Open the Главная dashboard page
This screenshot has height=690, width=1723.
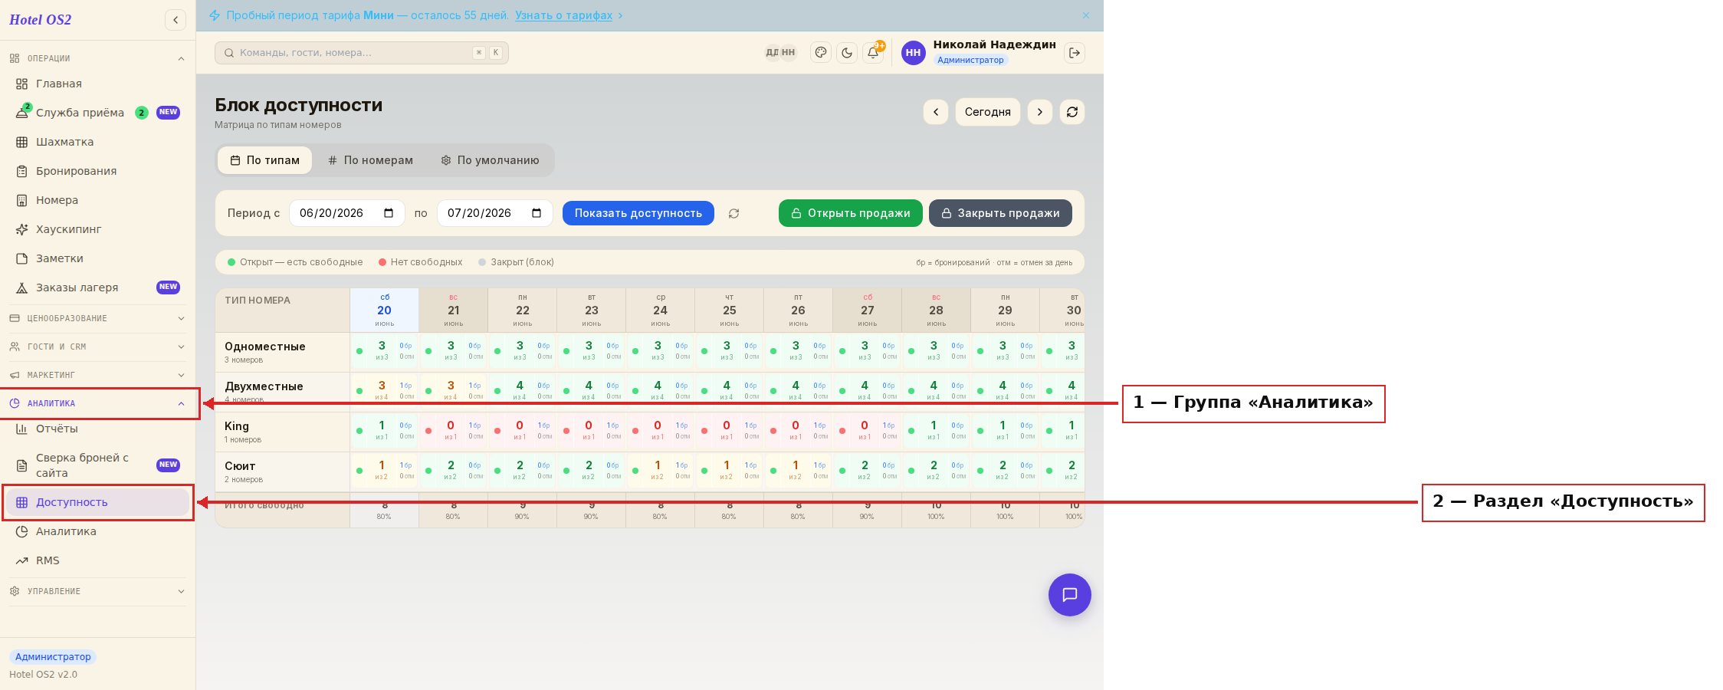point(97,84)
